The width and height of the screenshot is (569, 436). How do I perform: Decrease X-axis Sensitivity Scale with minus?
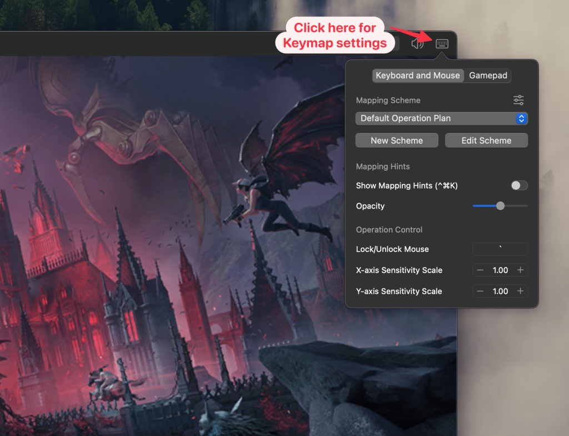481,270
